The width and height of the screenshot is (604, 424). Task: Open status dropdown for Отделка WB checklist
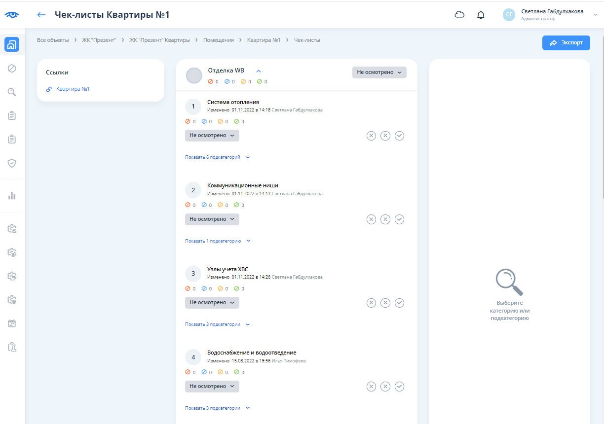tap(379, 72)
